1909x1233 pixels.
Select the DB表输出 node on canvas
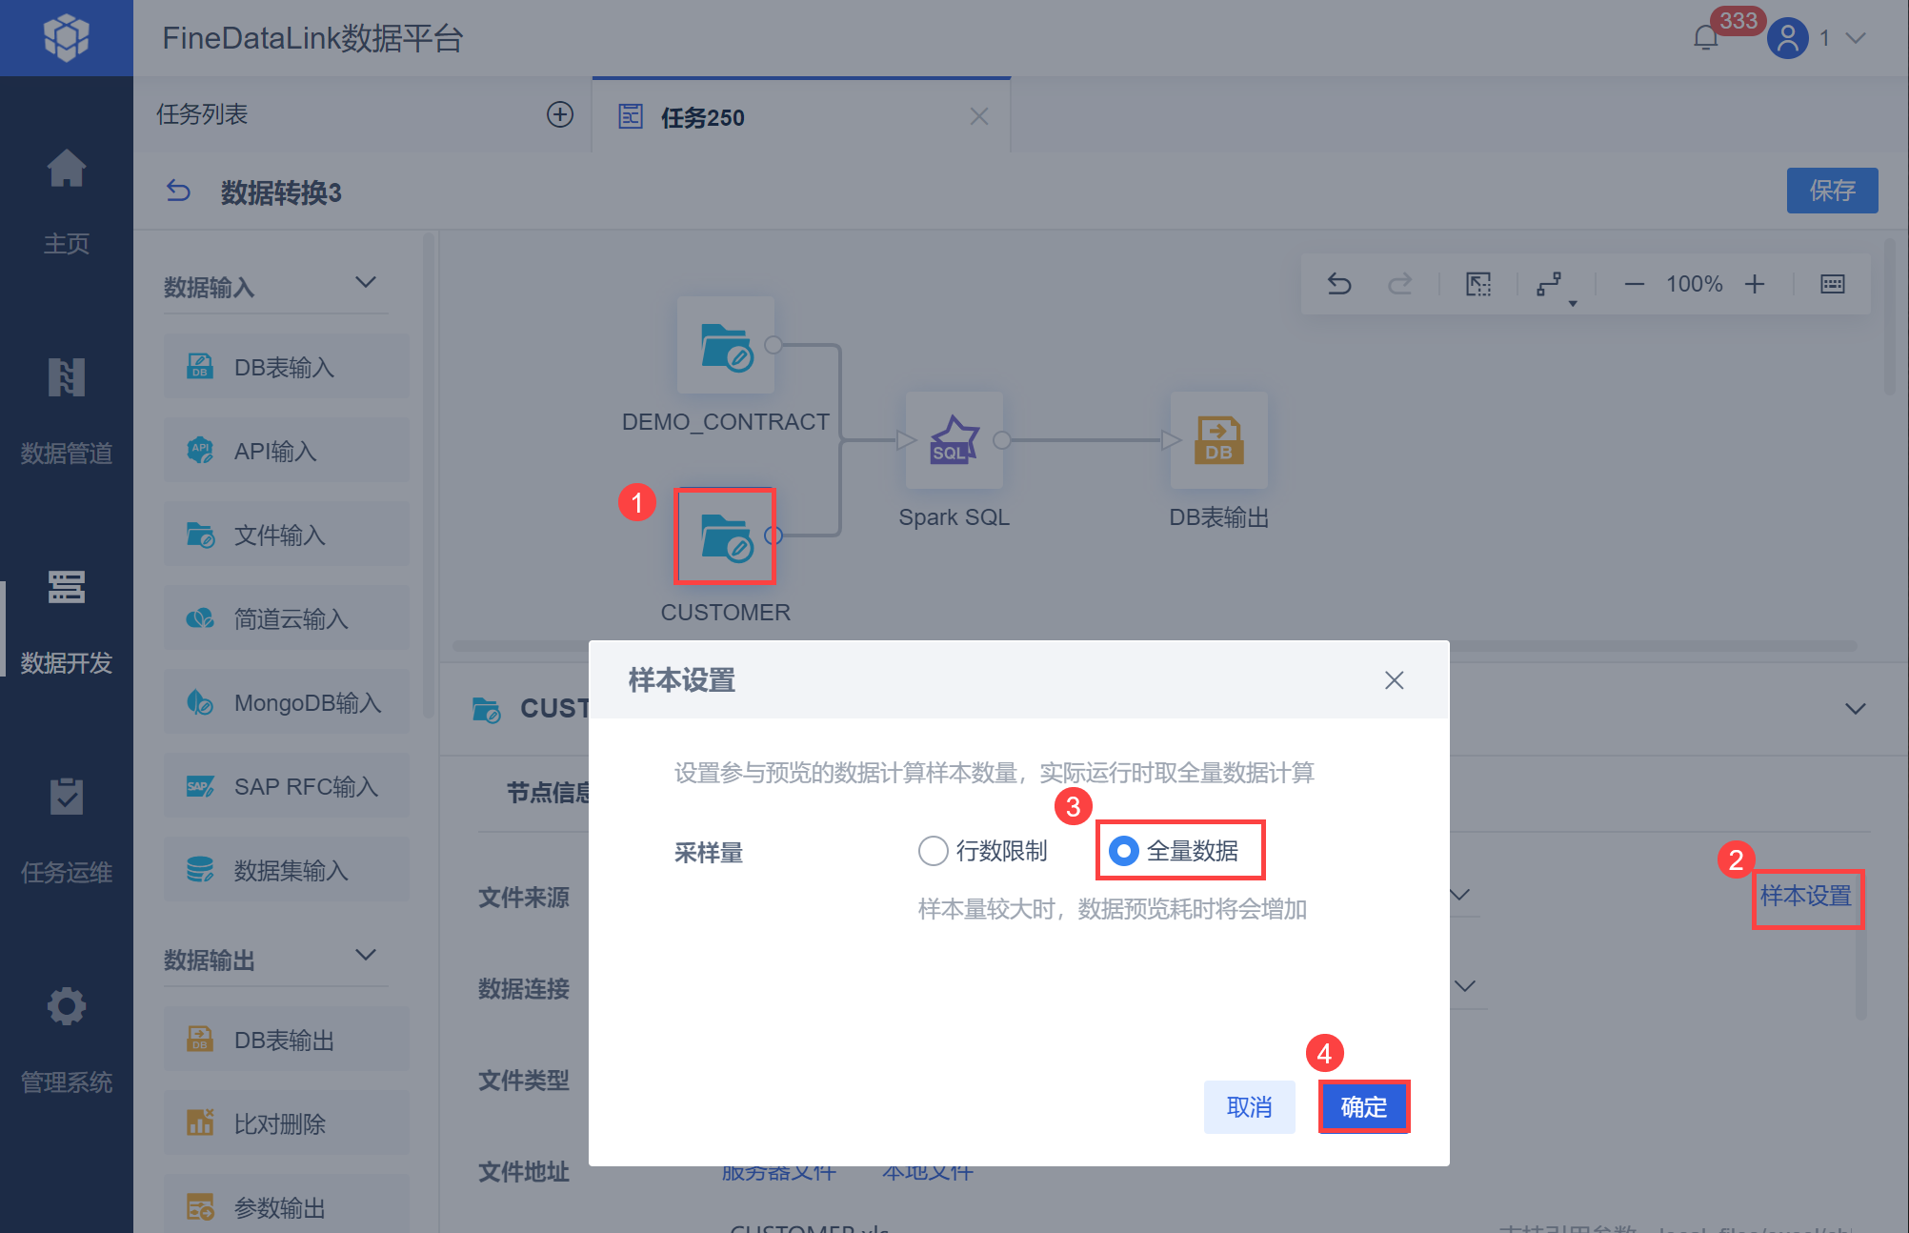(x=1218, y=440)
